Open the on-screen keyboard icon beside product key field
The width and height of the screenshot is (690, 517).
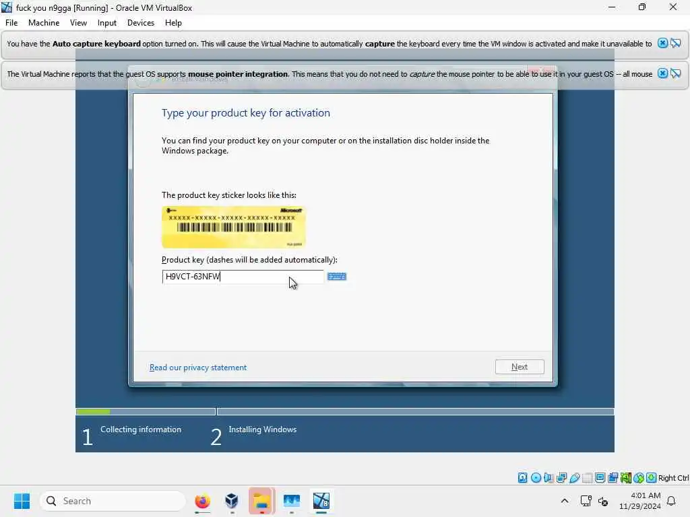click(x=337, y=277)
